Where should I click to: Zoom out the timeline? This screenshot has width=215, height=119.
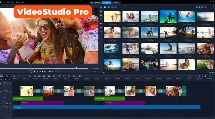pyautogui.click(x=190, y=76)
